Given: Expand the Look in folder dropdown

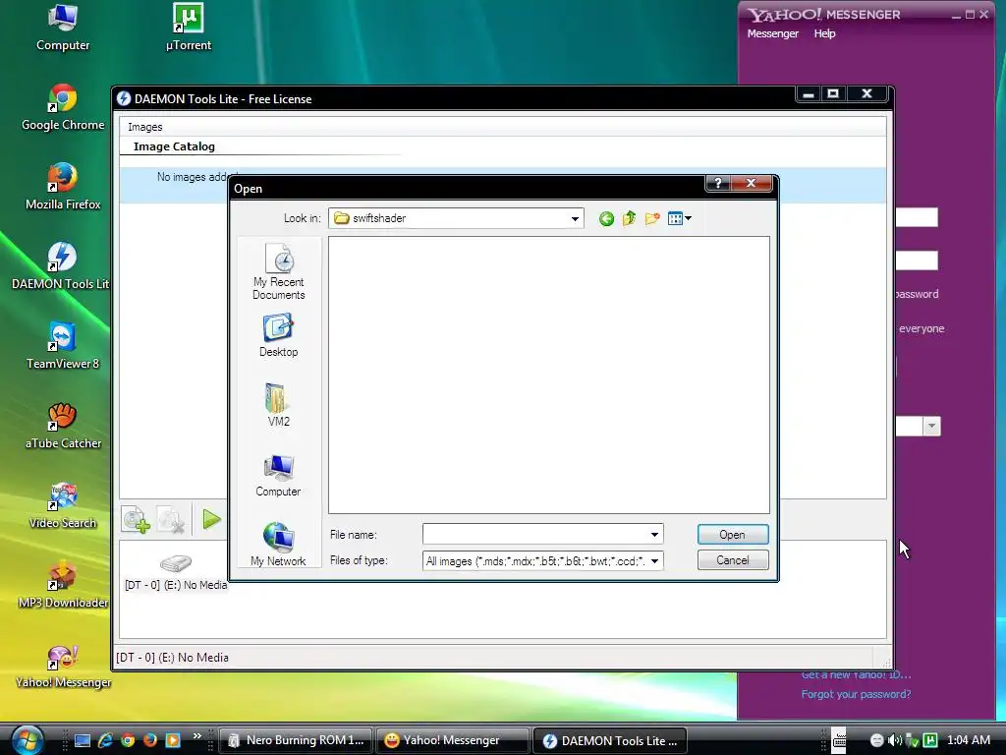Looking at the screenshot, I should 575,219.
